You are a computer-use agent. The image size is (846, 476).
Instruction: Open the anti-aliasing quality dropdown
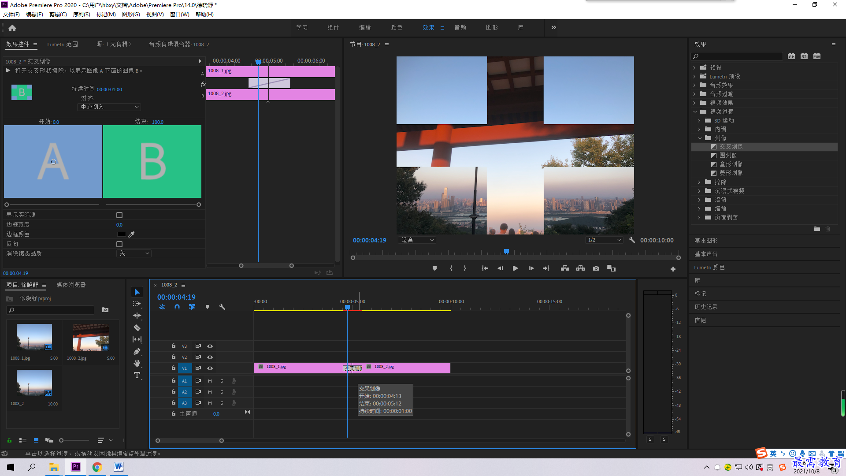[x=134, y=253]
